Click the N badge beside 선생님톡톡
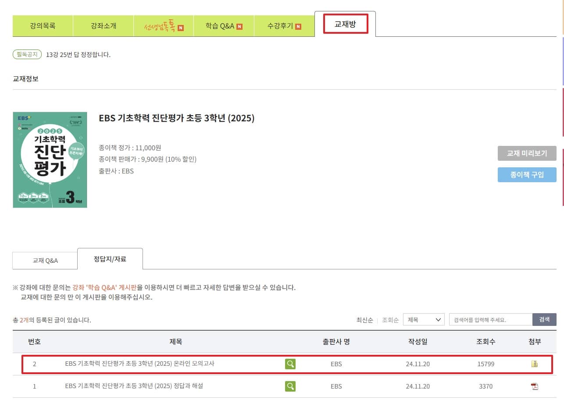Screen dimensions: 564x403 pyautogui.click(x=181, y=28)
